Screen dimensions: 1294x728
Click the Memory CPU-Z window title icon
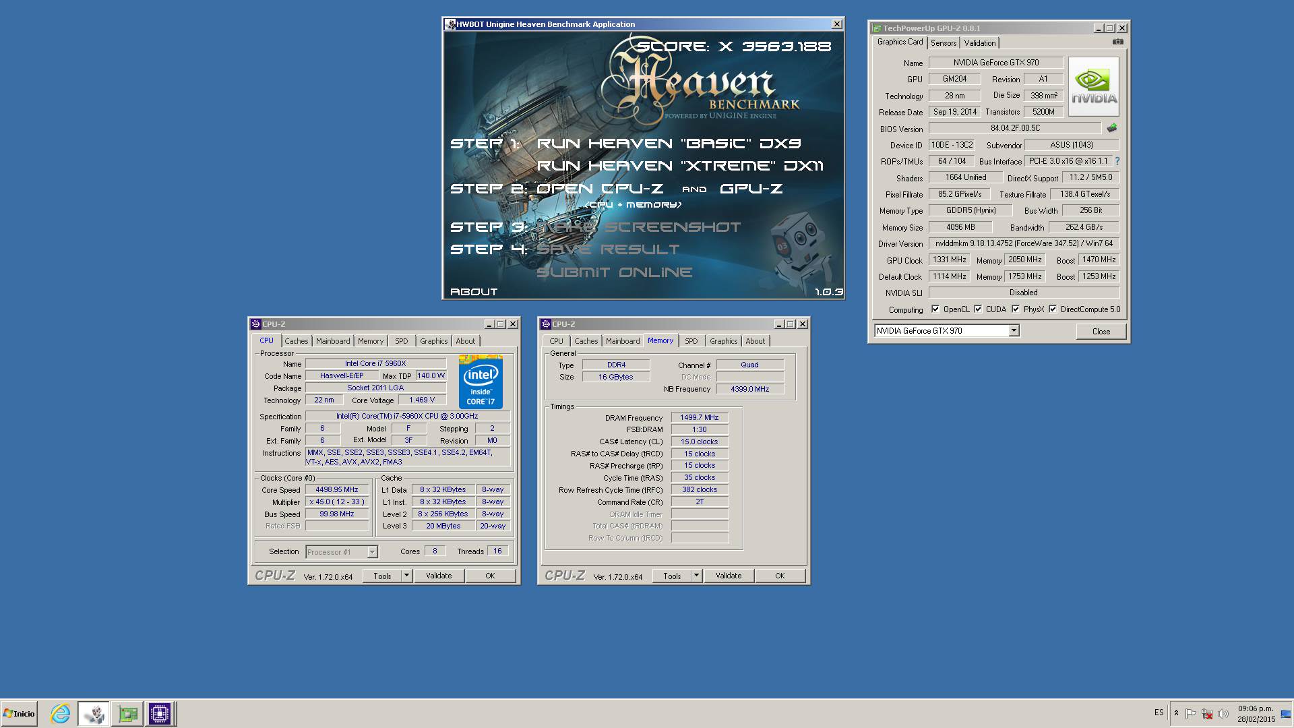click(545, 324)
